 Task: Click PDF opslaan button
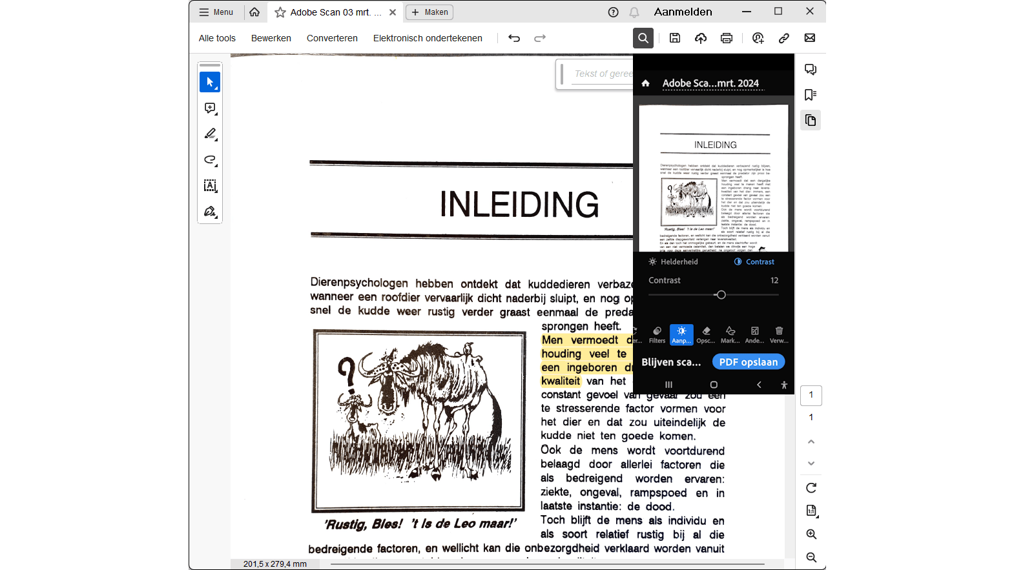749,362
